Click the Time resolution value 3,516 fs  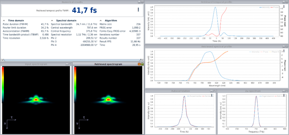44,38
